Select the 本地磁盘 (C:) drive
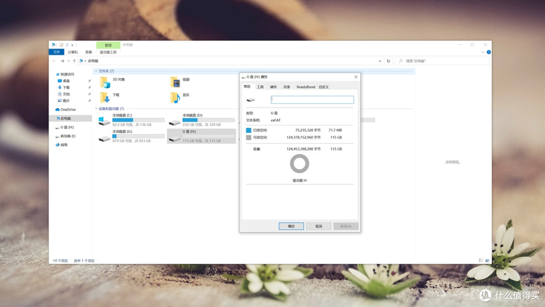The width and height of the screenshot is (545, 307). click(x=131, y=120)
